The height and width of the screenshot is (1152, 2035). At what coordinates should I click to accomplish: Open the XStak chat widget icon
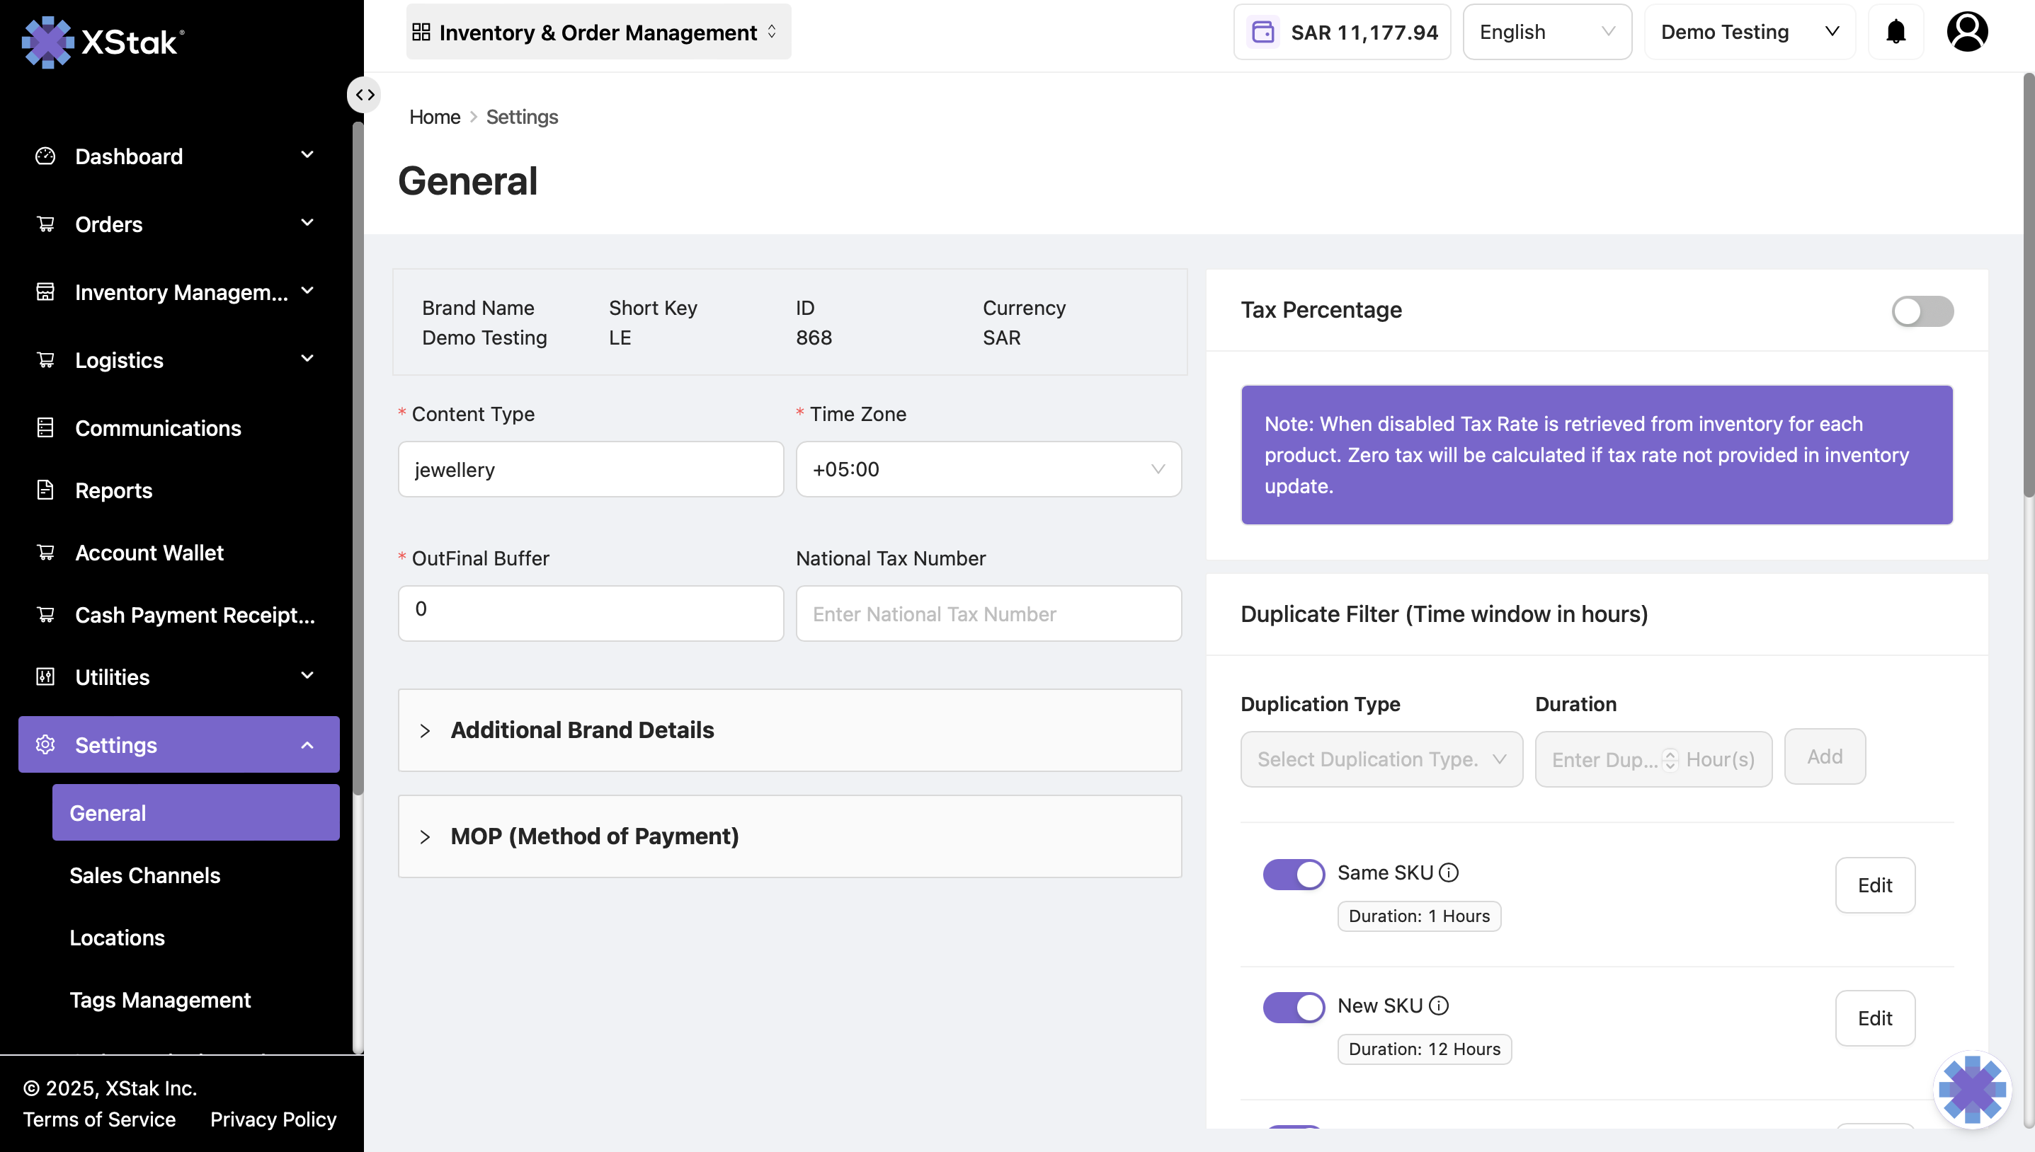coord(1972,1089)
